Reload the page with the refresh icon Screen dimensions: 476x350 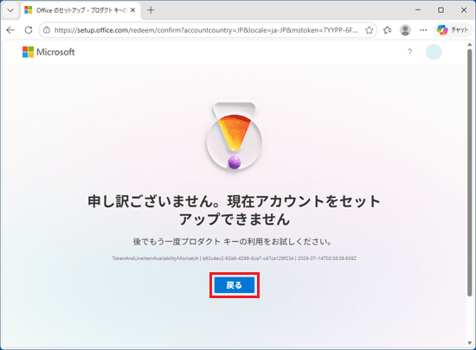[29, 30]
